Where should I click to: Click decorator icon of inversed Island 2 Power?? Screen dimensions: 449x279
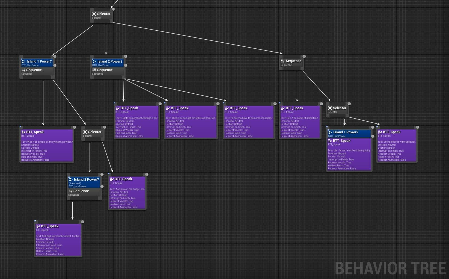71,180
